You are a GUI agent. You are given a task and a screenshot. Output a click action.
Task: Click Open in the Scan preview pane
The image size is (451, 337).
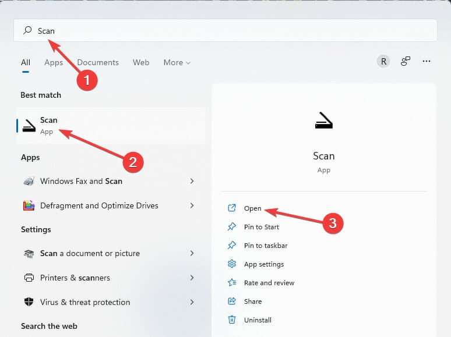[x=252, y=208]
